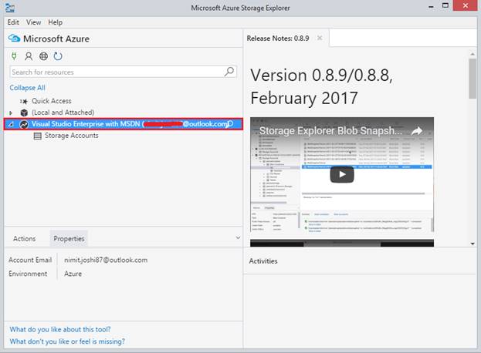481x353 pixels.
Task: Minimize the Storage Explorer window
Action: pos(432,6)
